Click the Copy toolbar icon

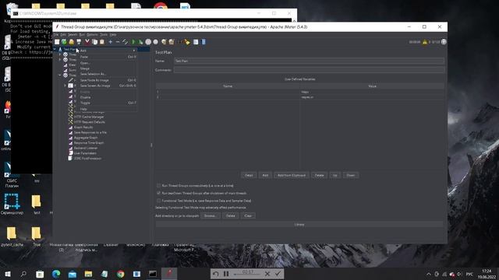click(x=94, y=42)
